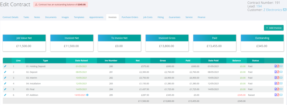Switch to the Templates tab
Screen dimensions: 287x105
pos(79,17)
